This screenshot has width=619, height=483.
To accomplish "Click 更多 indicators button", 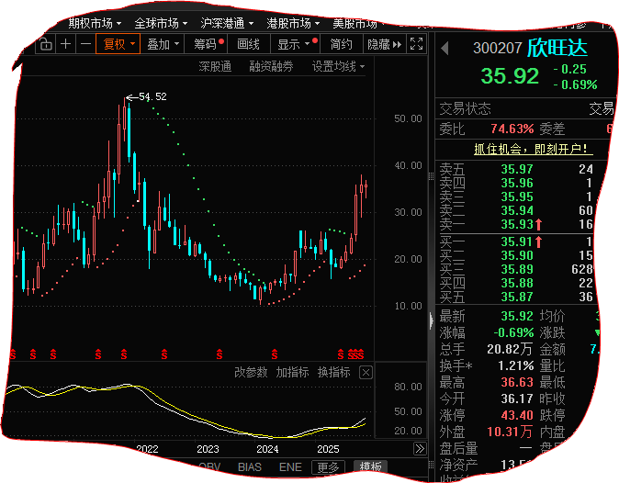I will (328, 467).
